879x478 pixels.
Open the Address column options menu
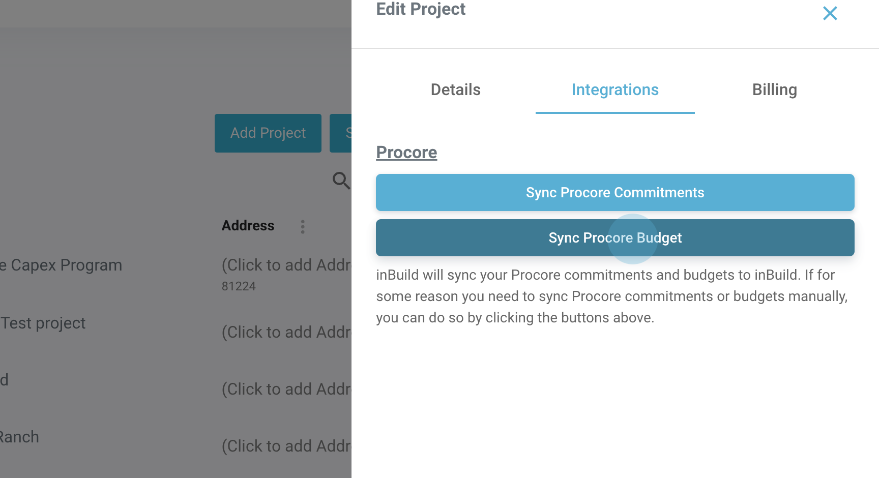(x=303, y=227)
